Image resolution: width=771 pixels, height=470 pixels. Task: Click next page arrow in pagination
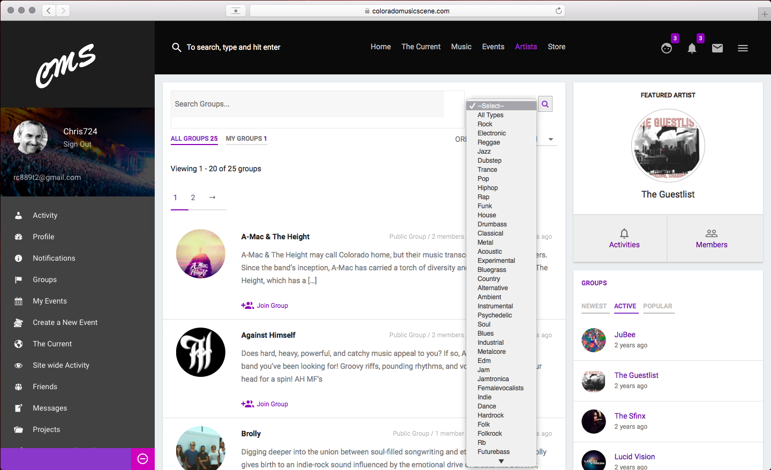click(213, 198)
